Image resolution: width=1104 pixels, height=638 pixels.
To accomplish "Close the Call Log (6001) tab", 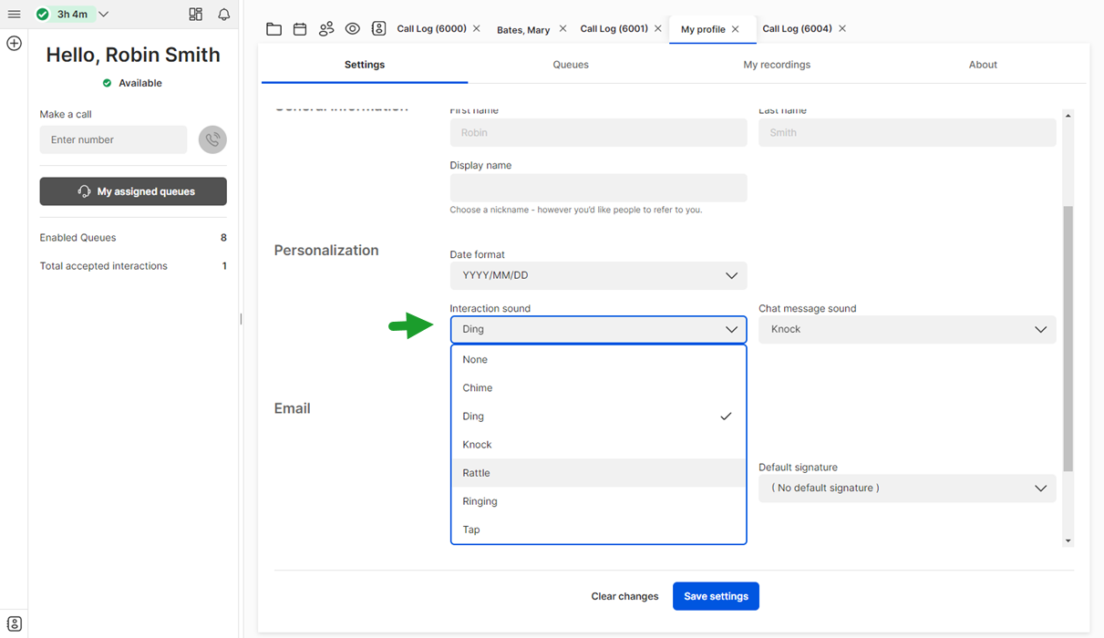I will point(658,29).
